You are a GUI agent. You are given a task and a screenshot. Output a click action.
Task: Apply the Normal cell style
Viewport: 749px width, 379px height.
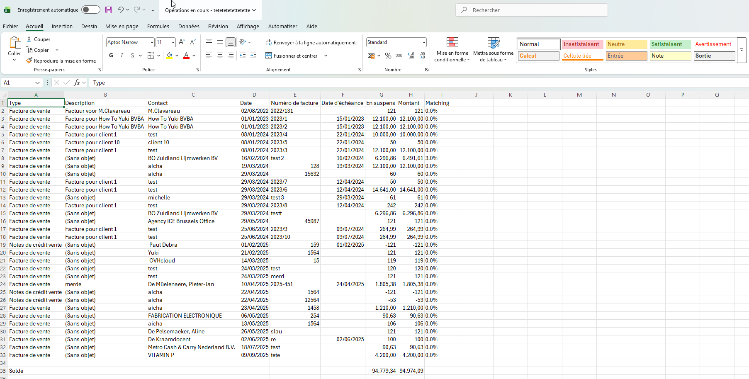pyautogui.click(x=538, y=44)
